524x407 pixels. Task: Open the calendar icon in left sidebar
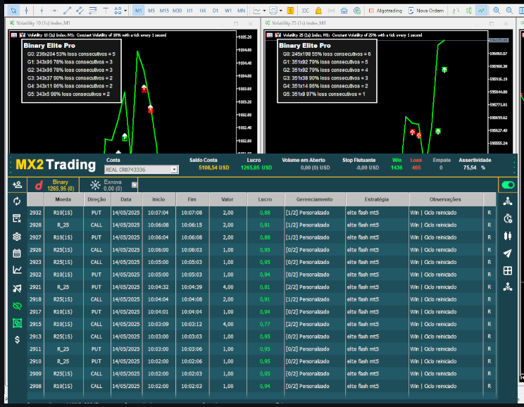click(x=17, y=253)
